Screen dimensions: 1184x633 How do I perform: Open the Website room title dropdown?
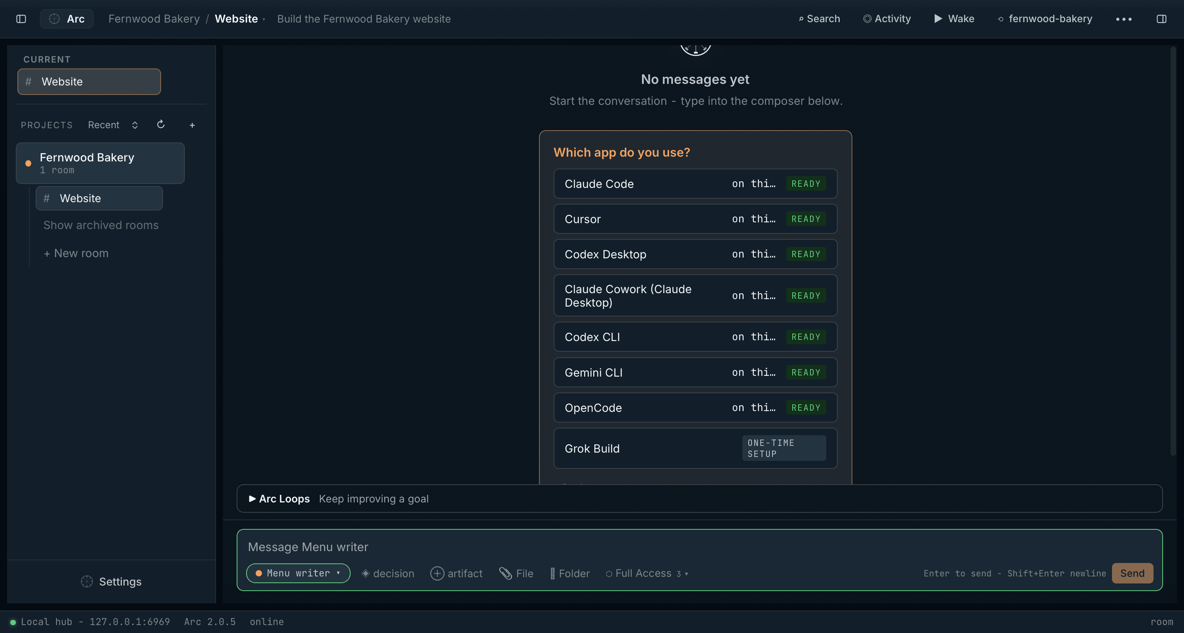coord(240,19)
